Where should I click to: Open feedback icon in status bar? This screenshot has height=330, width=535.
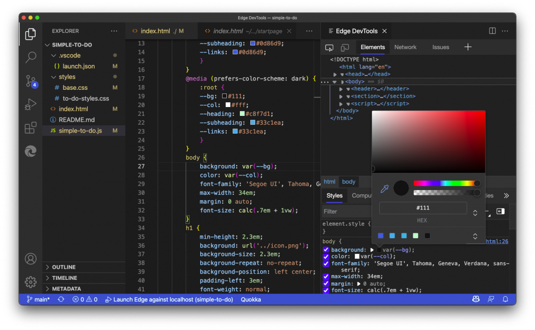pos(491,299)
